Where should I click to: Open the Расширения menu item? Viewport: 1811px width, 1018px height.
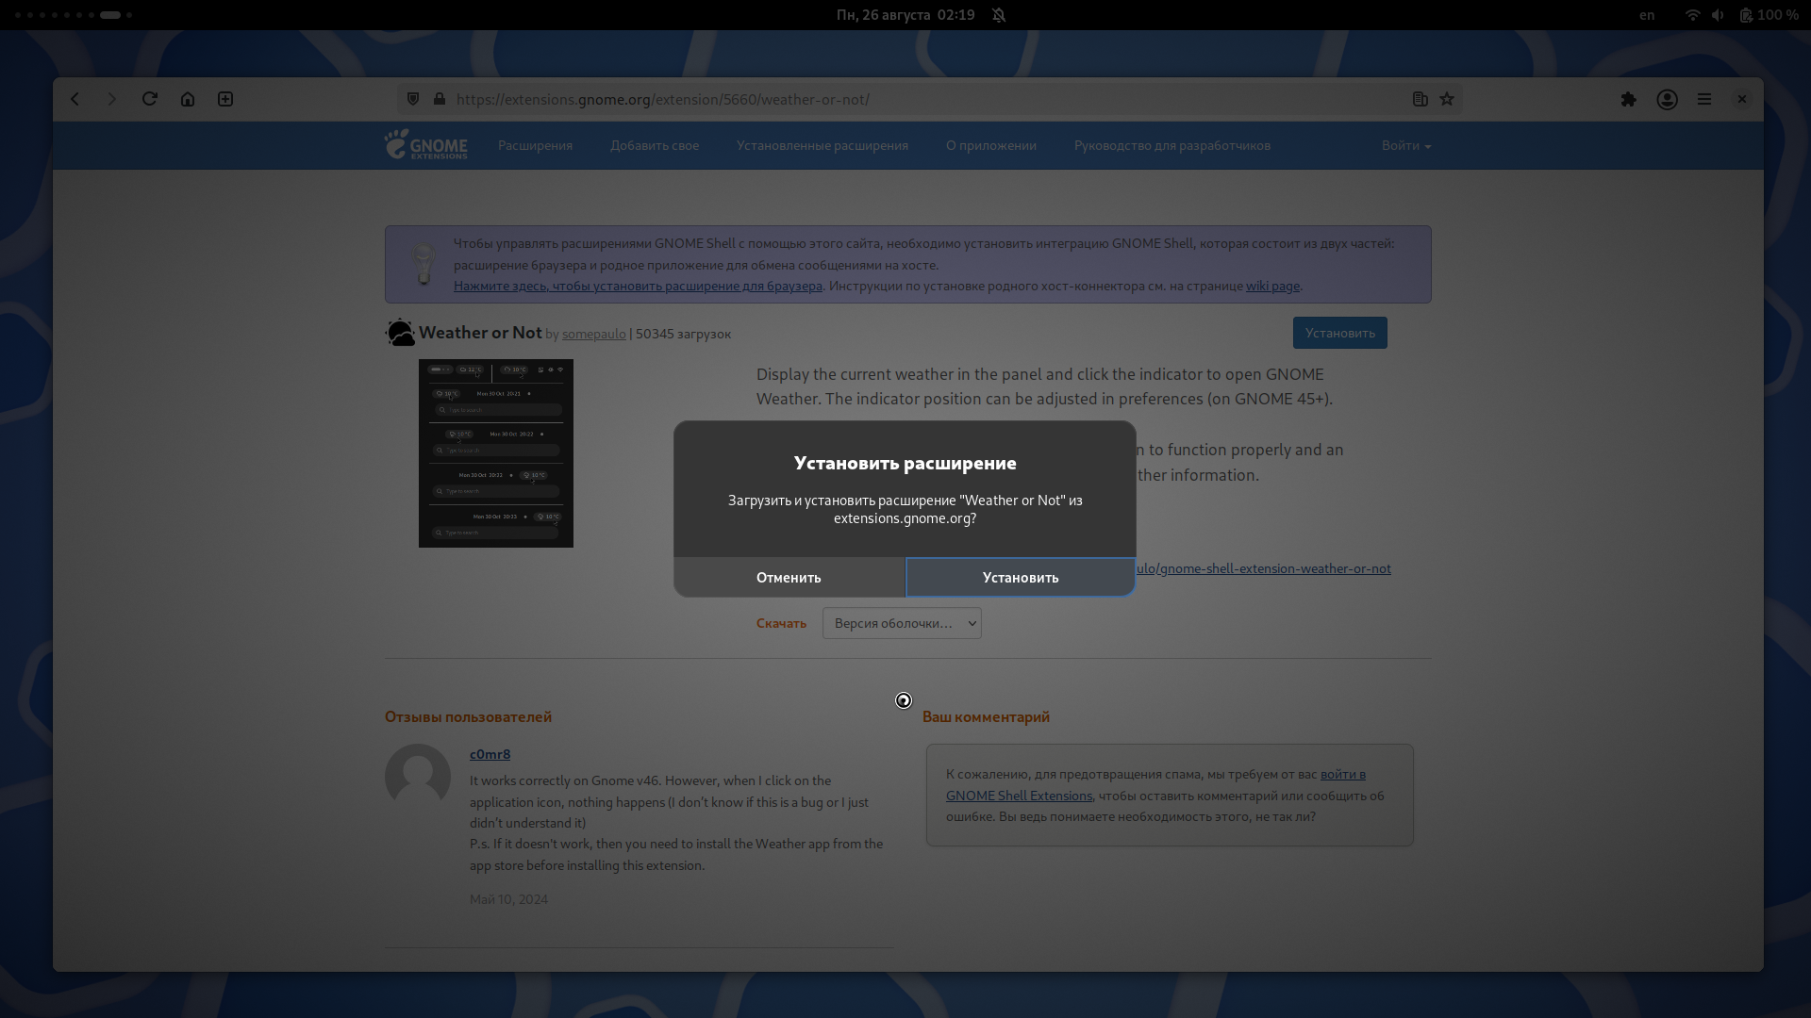[535, 145]
